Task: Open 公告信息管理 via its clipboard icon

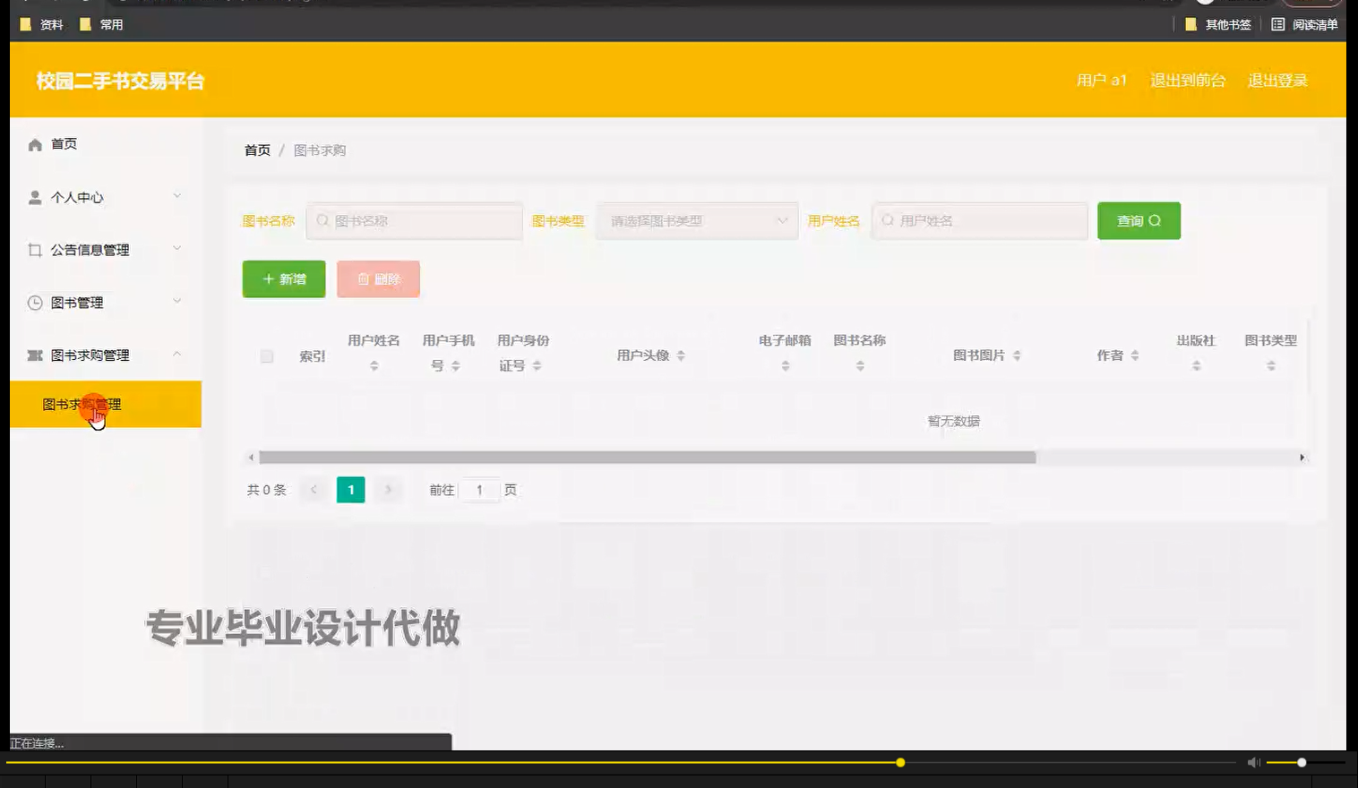Action: (x=35, y=249)
